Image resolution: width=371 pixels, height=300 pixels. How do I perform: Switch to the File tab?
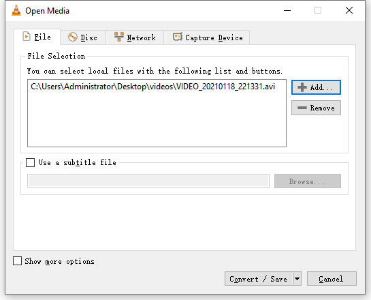pyautogui.click(x=37, y=37)
